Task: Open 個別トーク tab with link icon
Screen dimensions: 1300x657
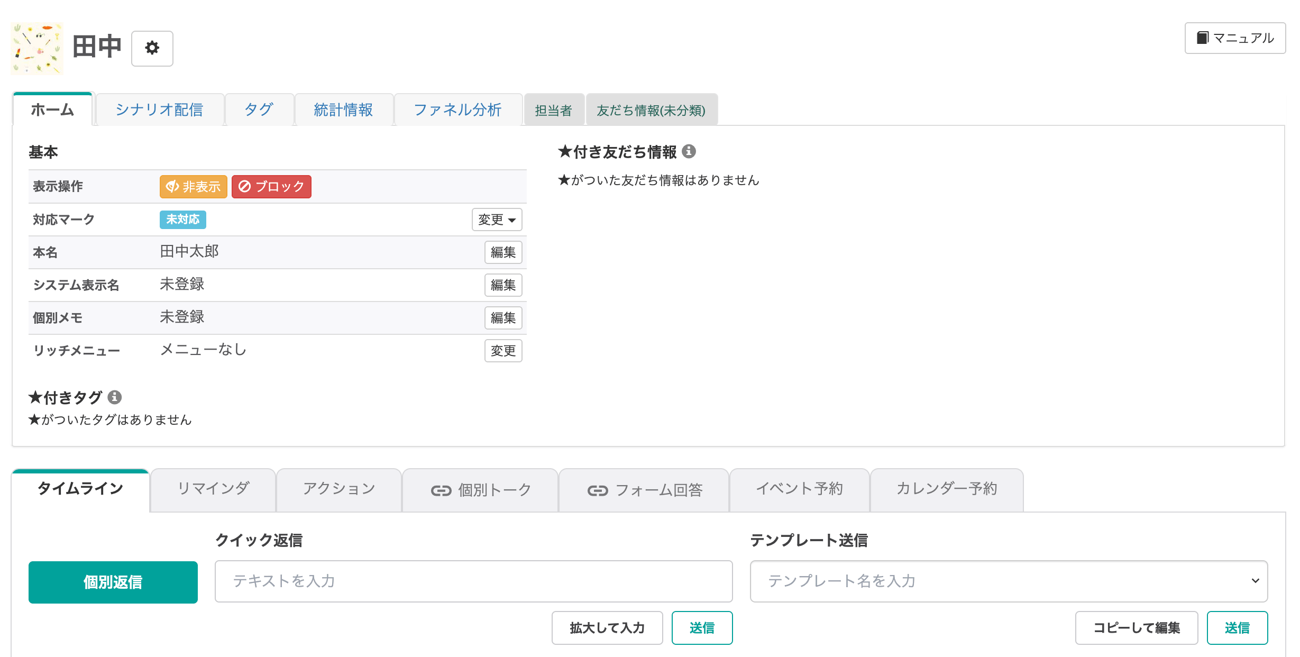Action: (x=480, y=490)
